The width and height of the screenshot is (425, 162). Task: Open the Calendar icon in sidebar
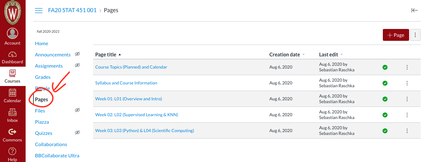click(12, 93)
